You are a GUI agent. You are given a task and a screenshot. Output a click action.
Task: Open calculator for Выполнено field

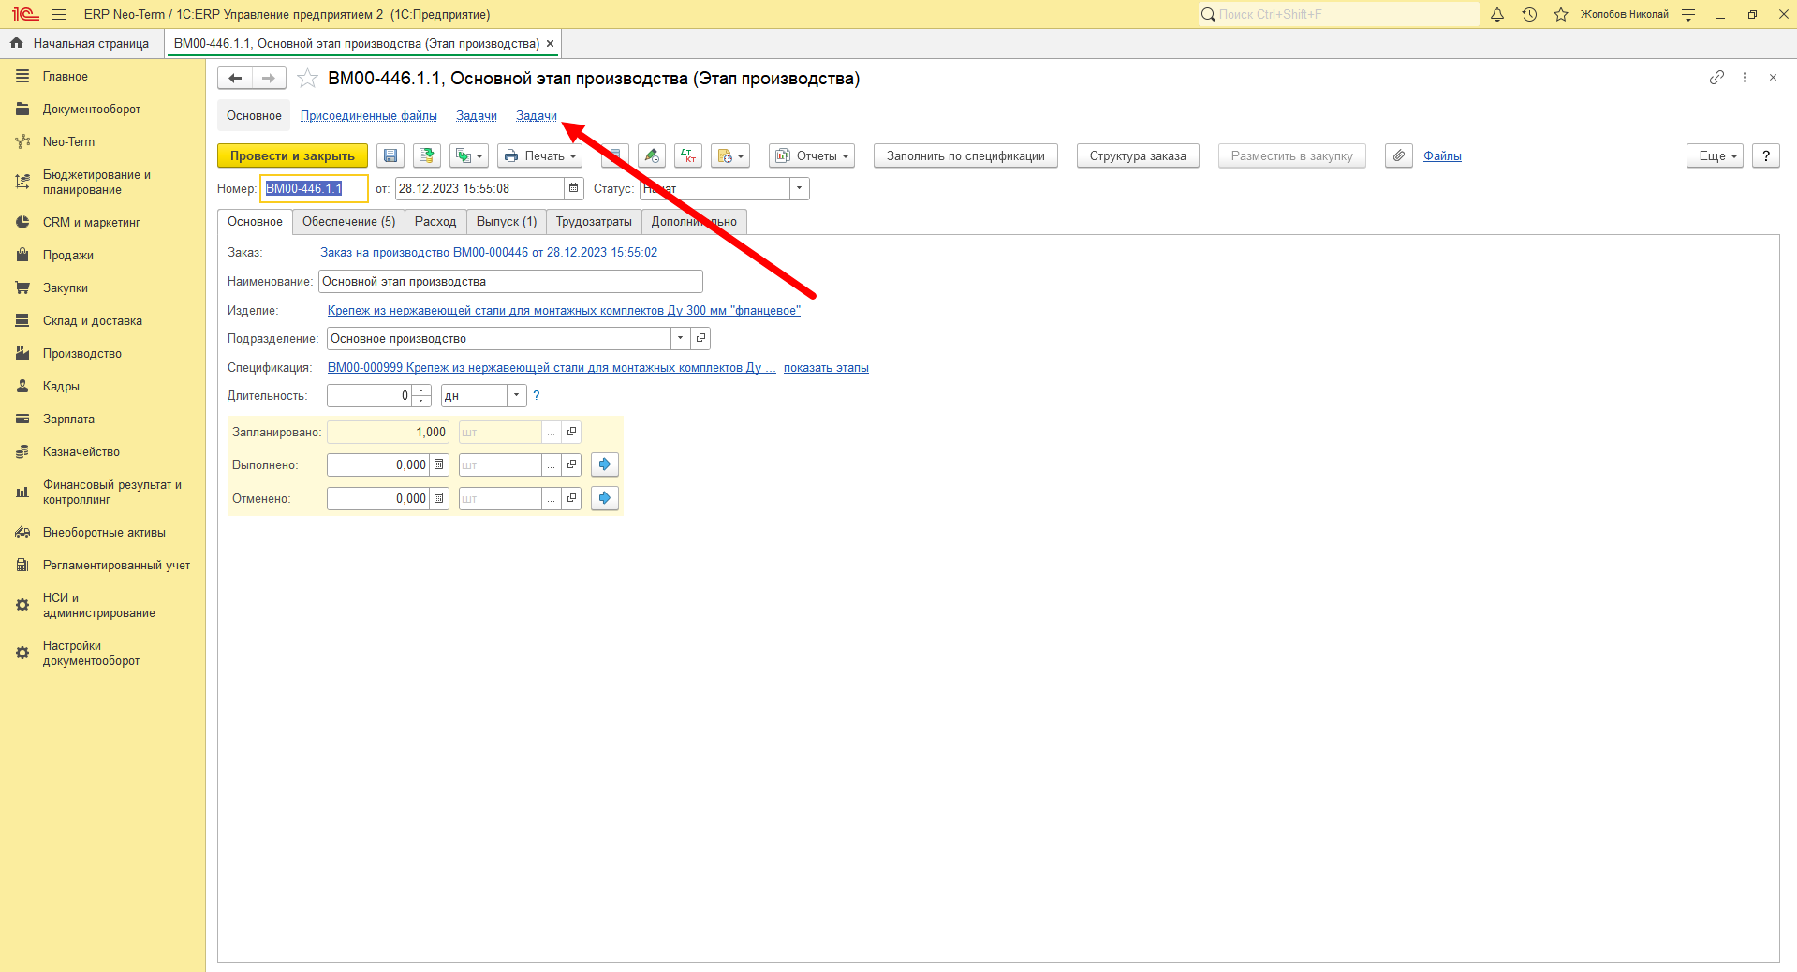439,464
